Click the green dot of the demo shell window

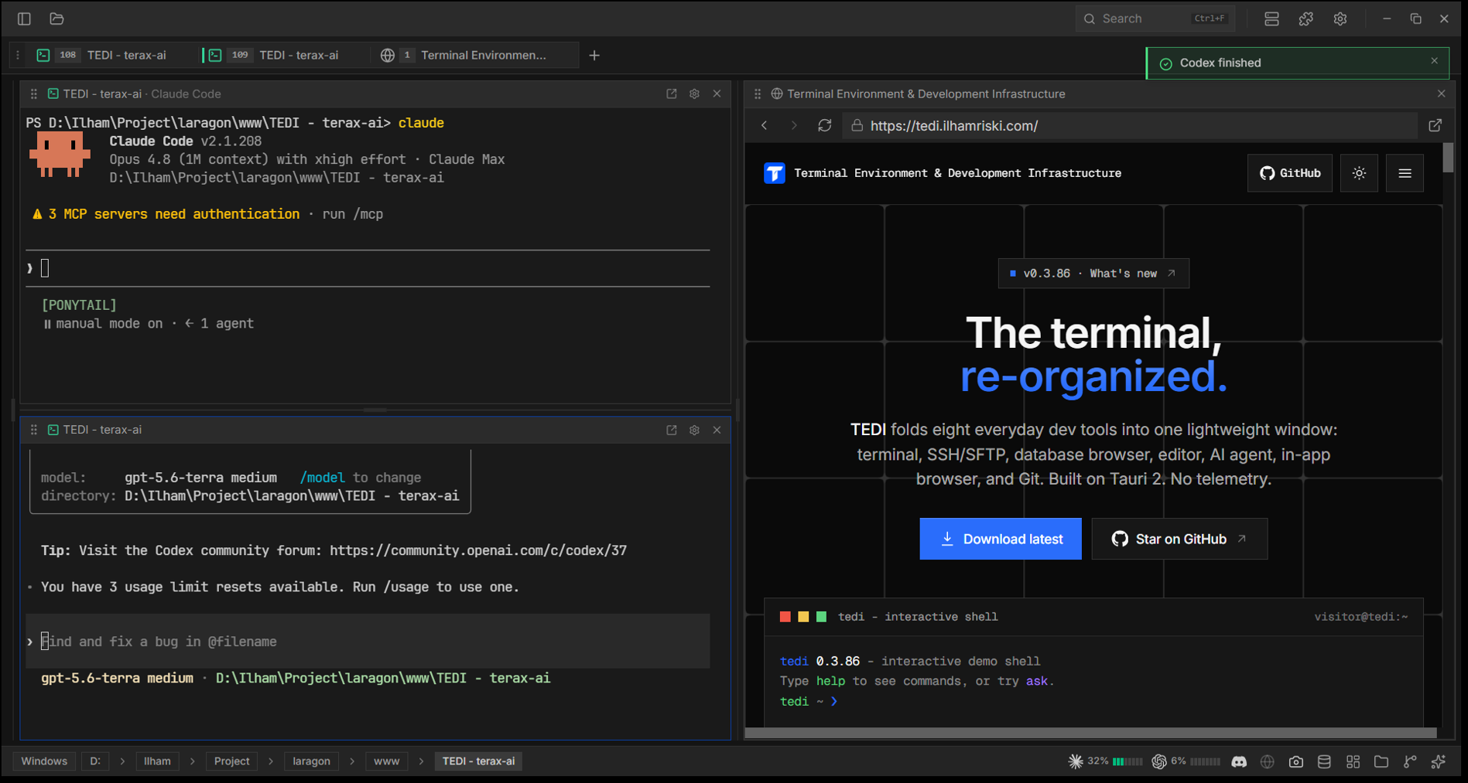[x=822, y=617]
